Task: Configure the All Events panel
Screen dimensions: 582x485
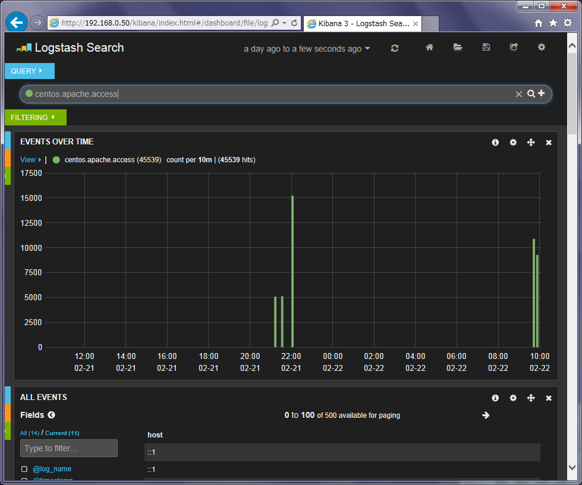Action: pyautogui.click(x=513, y=398)
